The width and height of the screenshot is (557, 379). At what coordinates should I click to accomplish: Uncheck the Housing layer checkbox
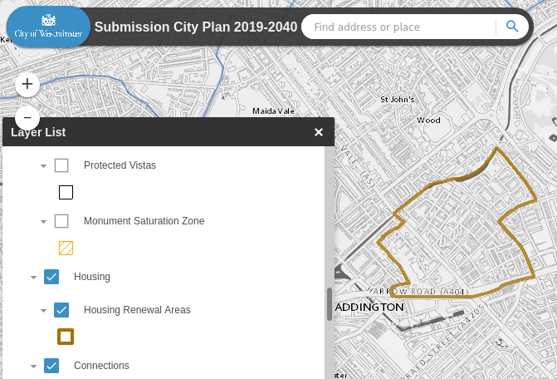pos(51,277)
